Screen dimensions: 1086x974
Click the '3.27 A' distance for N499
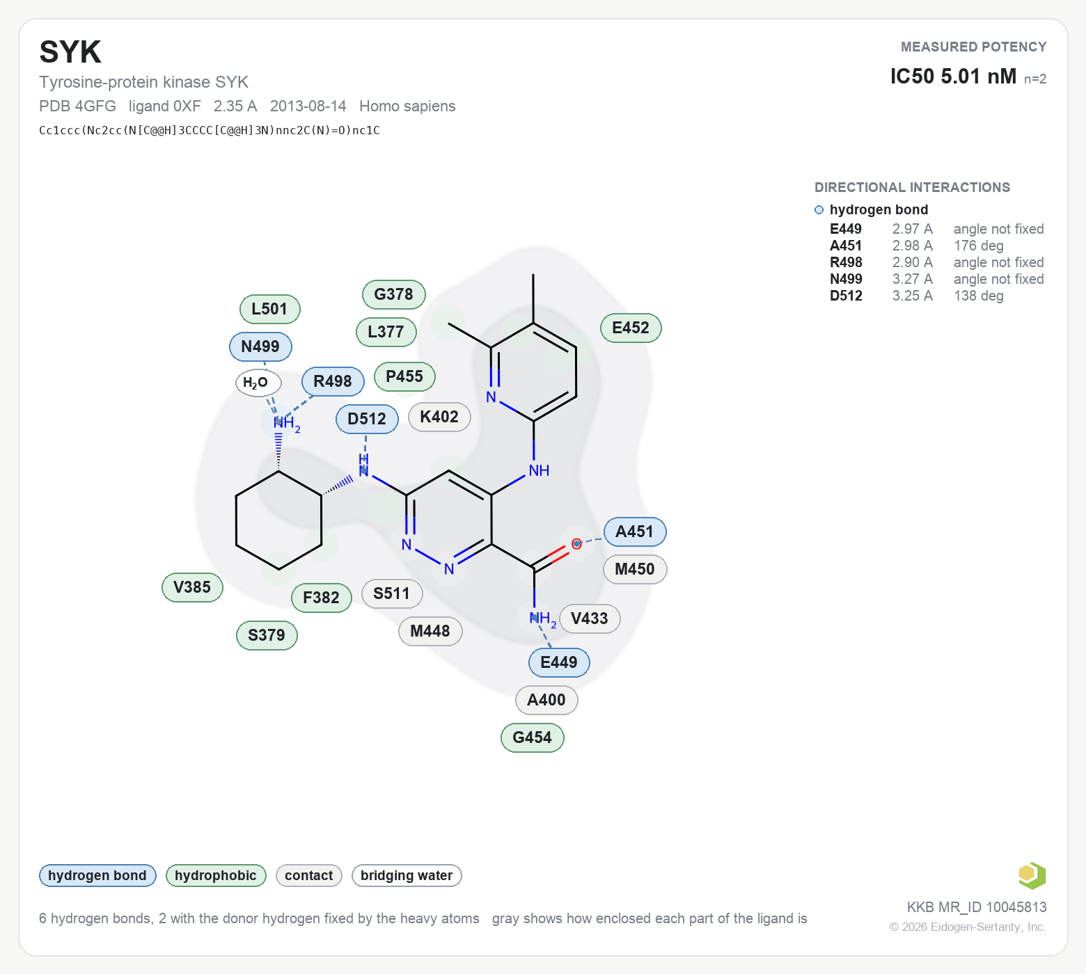(x=913, y=279)
